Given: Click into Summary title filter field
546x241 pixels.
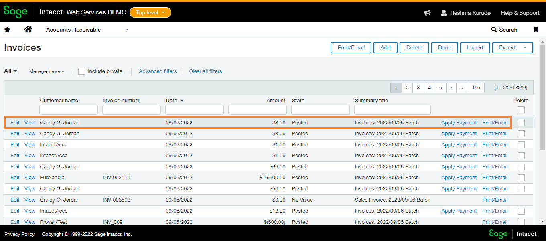Looking at the screenshot, I should [x=392, y=110].
